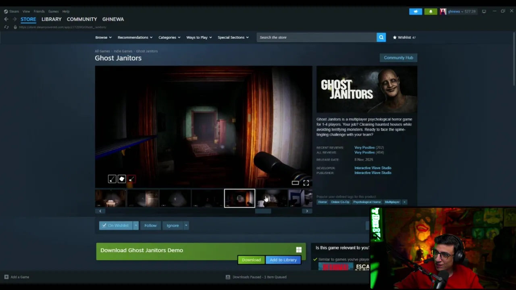Add more tags with plus button
516x290 pixels.
pyautogui.click(x=404, y=202)
